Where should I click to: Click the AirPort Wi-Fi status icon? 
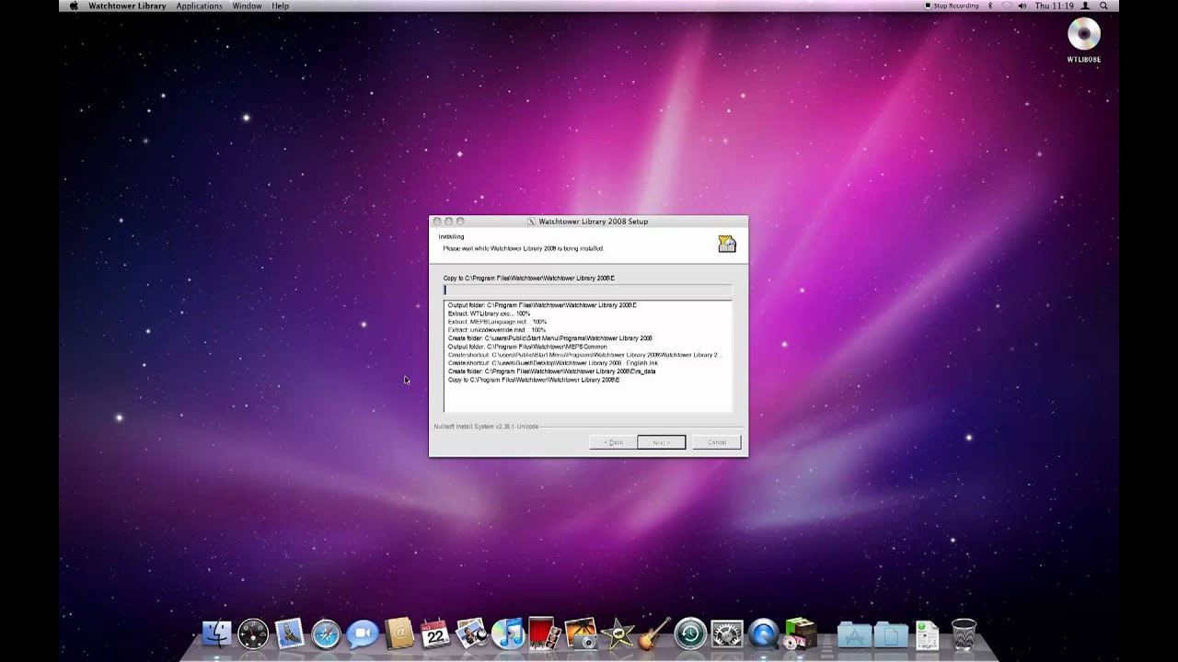click(x=1006, y=6)
